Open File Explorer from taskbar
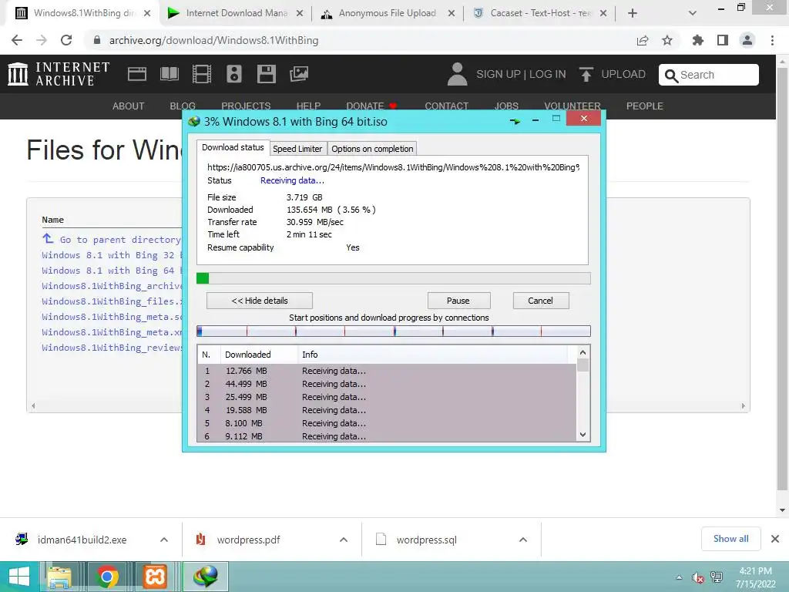 [59, 577]
